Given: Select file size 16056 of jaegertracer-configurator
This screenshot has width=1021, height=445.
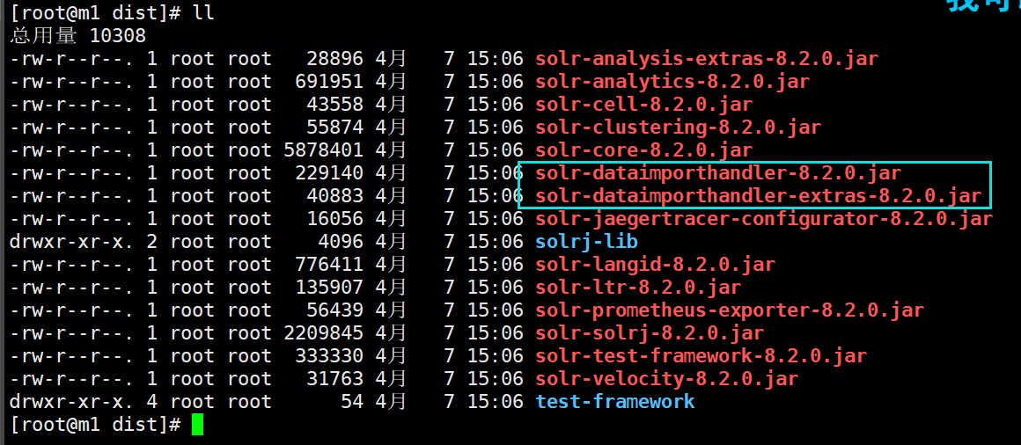Looking at the screenshot, I should tap(334, 219).
